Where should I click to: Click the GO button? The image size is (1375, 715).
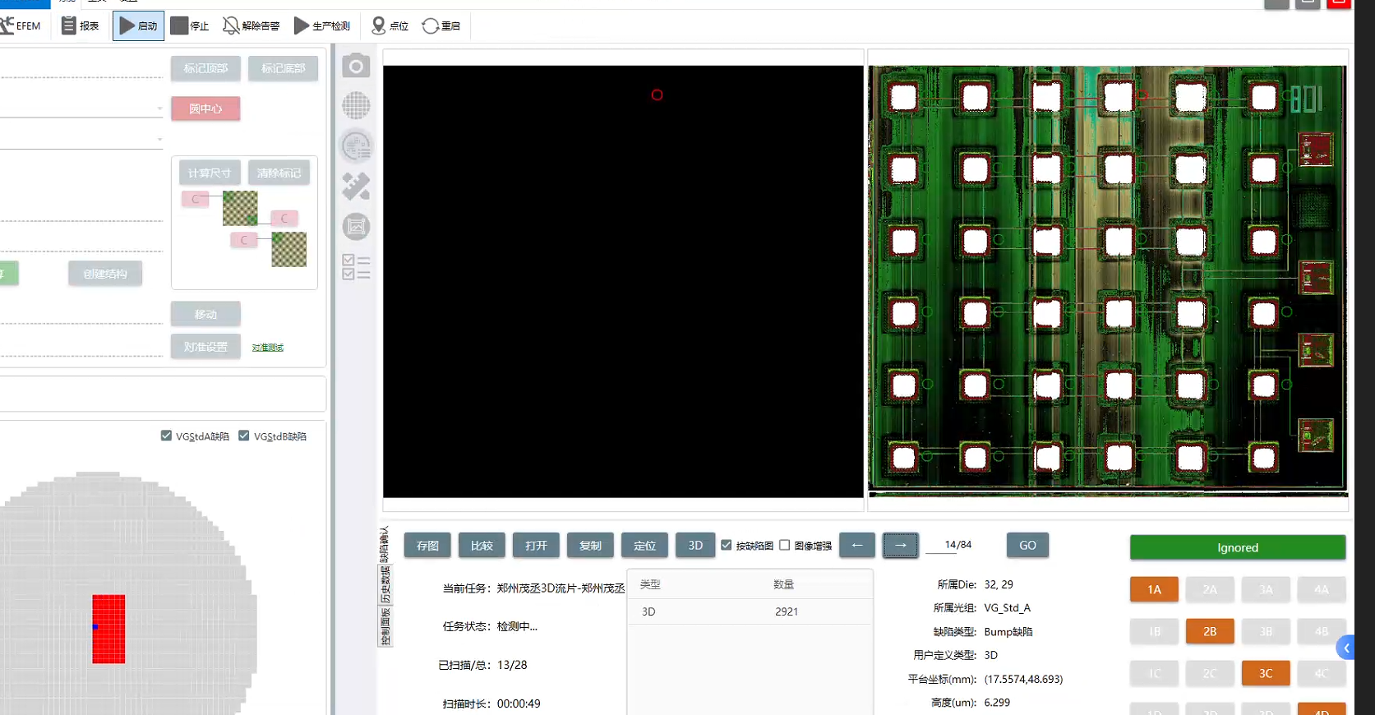(1027, 545)
